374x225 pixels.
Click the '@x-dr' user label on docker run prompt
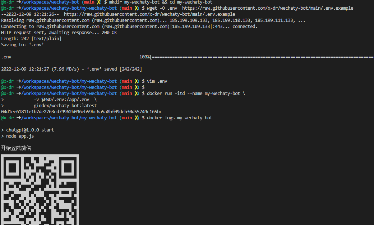point(8,94)
